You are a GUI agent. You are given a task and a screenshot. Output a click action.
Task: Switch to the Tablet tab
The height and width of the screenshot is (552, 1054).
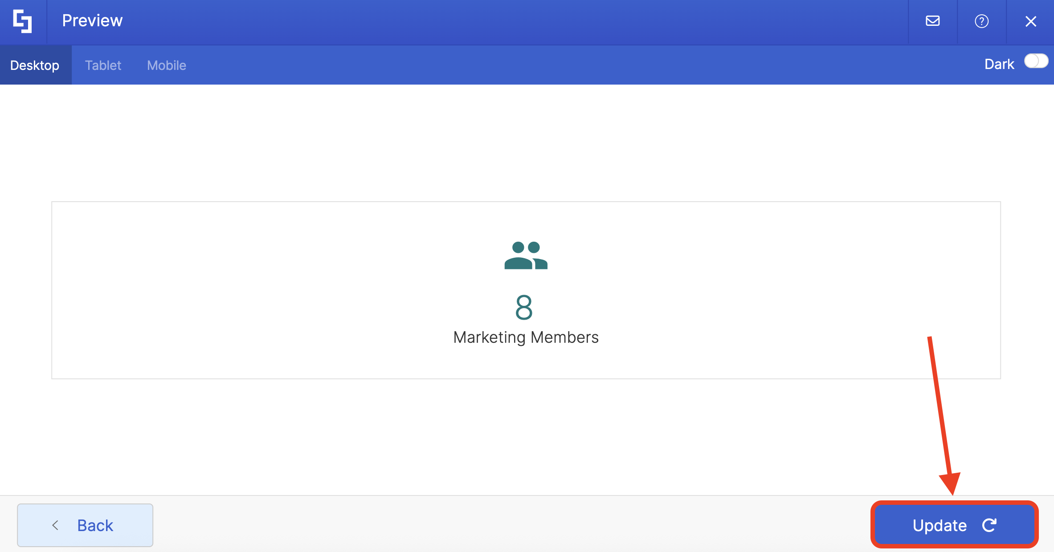(x=103, y=65)
